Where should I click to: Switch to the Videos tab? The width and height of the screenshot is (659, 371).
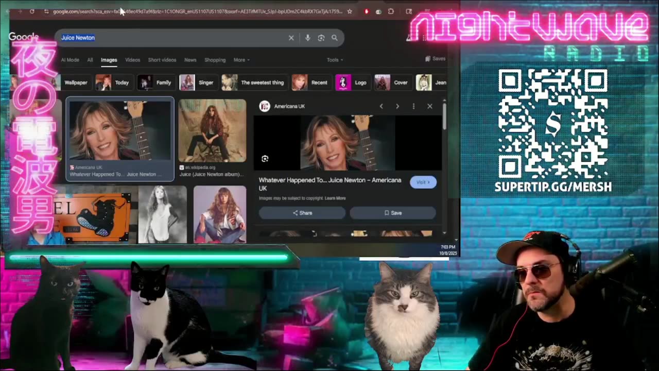tap(132, 60)
